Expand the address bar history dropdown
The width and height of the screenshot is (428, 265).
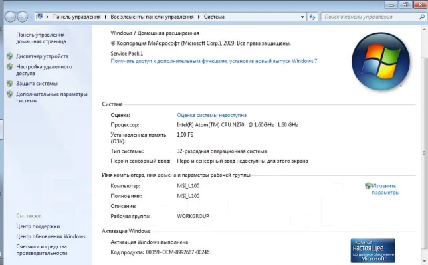pos(302,17)
